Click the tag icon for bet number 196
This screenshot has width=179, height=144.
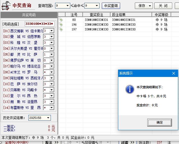[x=61, y=25]
